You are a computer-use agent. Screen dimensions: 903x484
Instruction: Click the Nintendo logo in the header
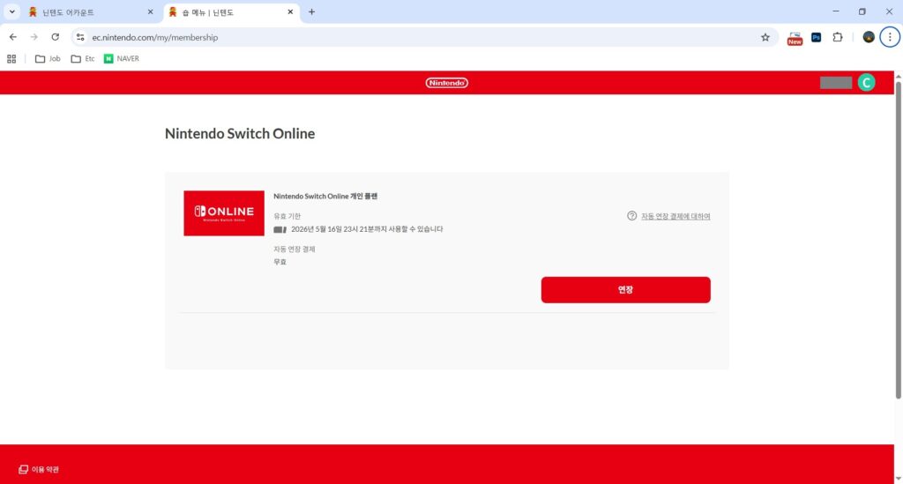446,83
